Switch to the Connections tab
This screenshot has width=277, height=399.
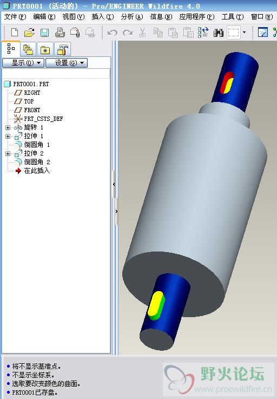coord(62,49)
